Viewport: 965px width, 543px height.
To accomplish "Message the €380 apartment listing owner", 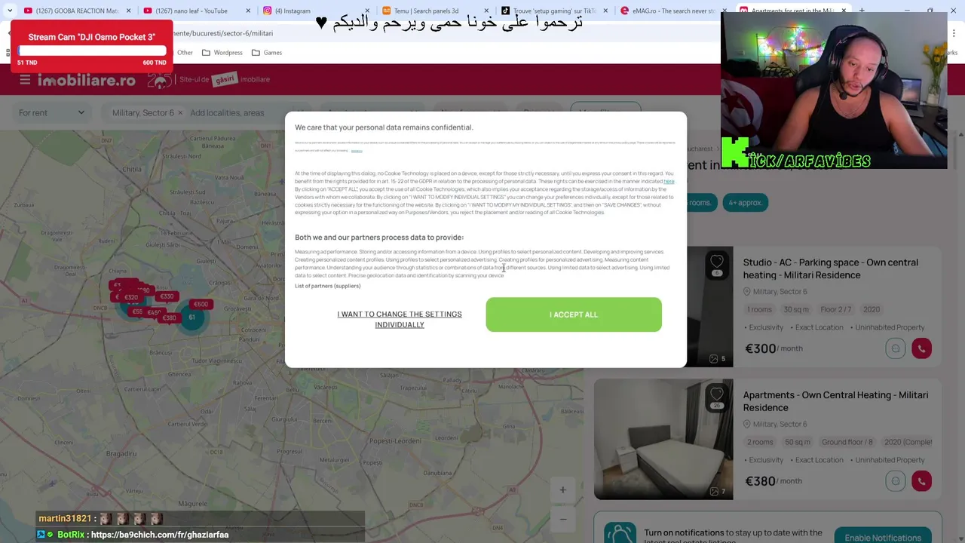I will [x=895, y=481].
